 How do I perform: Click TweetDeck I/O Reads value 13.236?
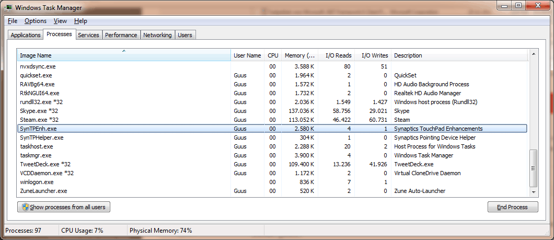tap(341, 164)
